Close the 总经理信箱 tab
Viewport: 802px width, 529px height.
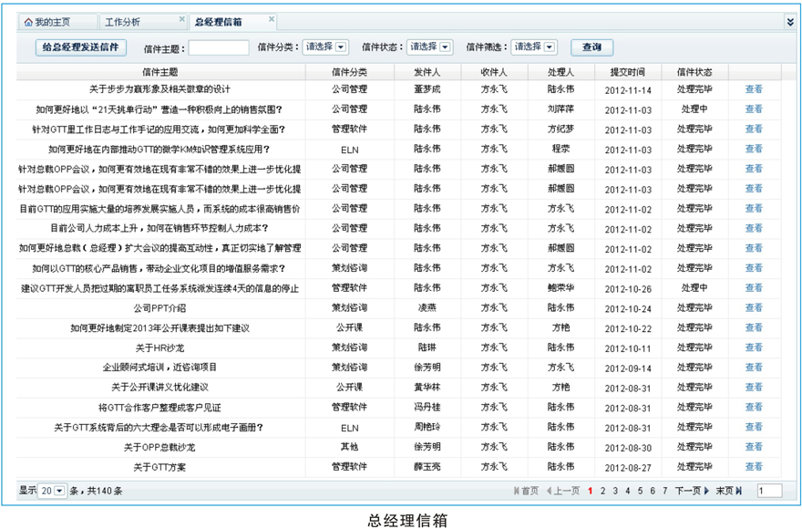coord(272,18)
